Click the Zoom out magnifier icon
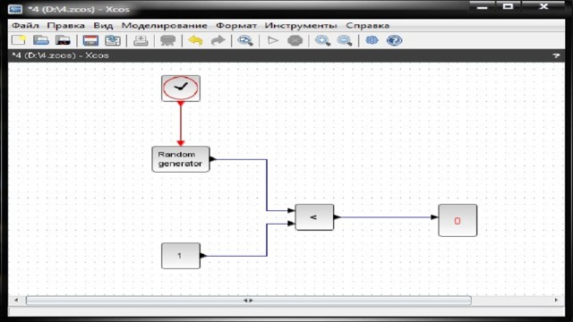The height and width of the screenshot is (322, 573). click(x=345, y=40)
